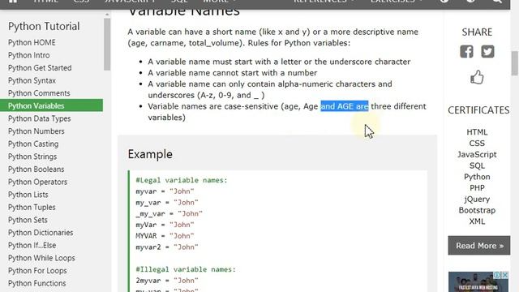The height and width of the screenshot is (292, 519).
Task: Click the 'SHARE' heading
Action: pos(477,32)
